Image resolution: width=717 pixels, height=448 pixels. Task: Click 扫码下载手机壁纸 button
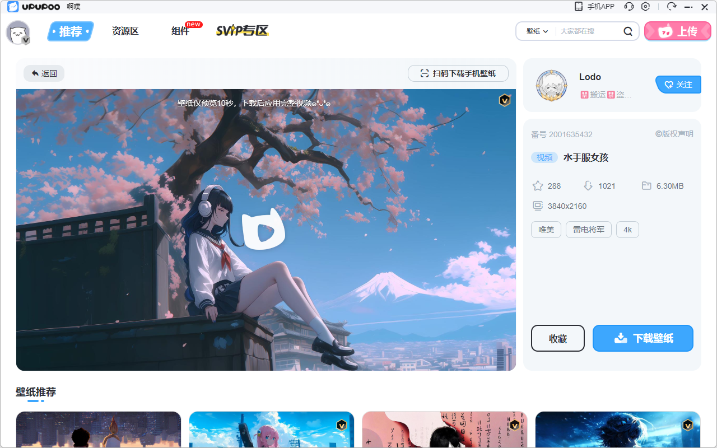[x=458, y=73]
